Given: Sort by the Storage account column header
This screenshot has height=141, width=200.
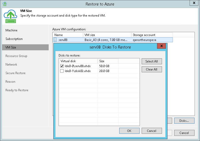Looking at the screenshot, I should [152, 35].
